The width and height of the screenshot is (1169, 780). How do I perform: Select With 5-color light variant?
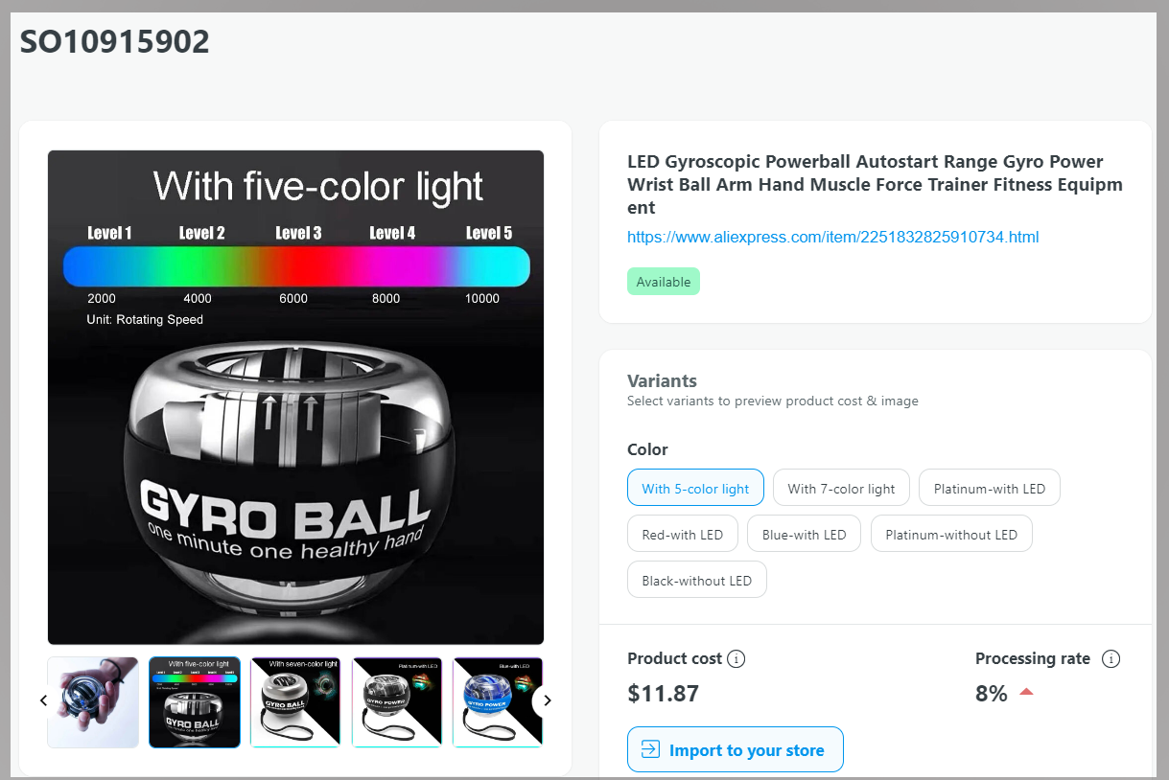695,488
